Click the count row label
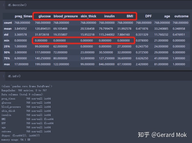Screen dimensions: 192x143 click(x=8, y=23)
